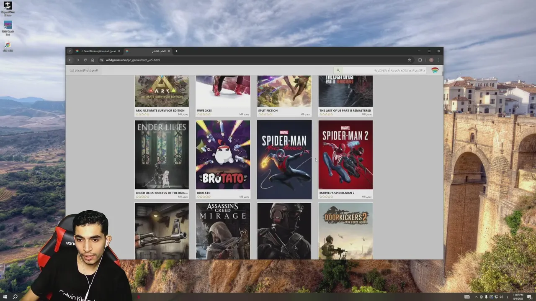
Task: Click ENDER LILIES: QUIETUS OF THE KNIG... title
Action: (162, 193)
